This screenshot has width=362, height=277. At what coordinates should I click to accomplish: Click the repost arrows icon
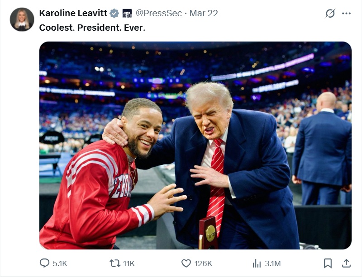point(115,263)
